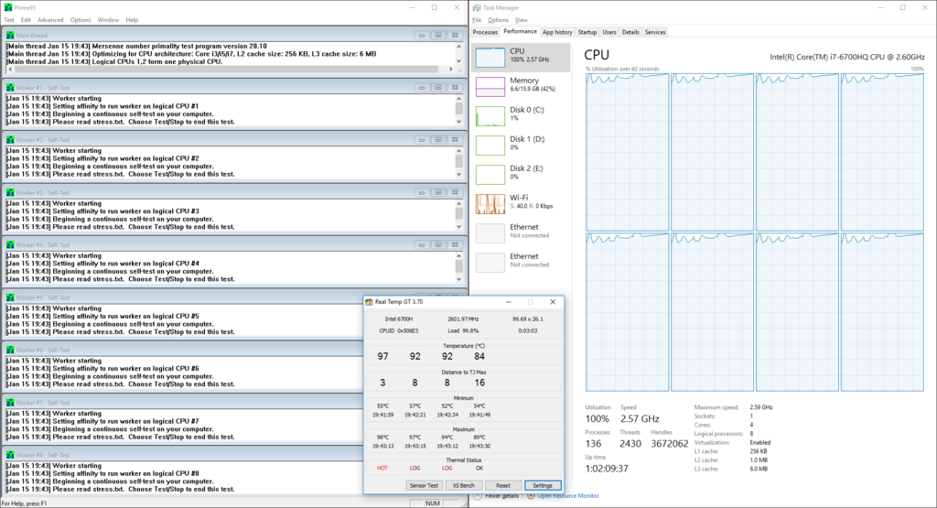Click the Worker #1 Self-Test window icon
Screen dimensions: 937x508
click(x=10, y=87)
